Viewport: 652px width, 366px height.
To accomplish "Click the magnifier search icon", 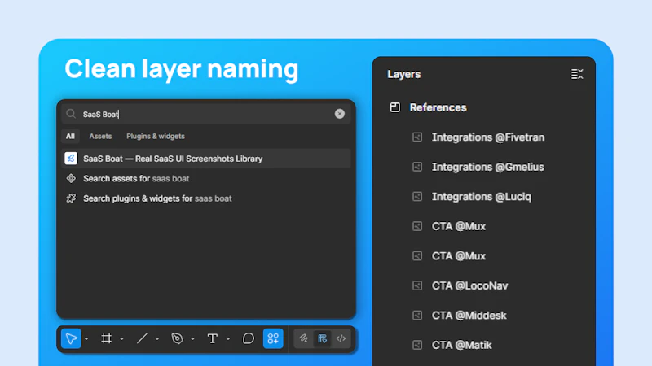I will (71, 114).
